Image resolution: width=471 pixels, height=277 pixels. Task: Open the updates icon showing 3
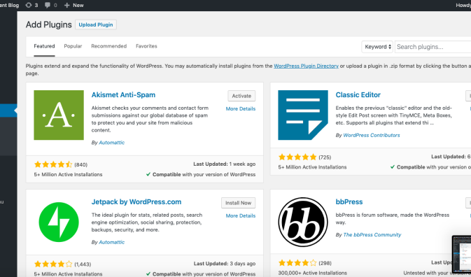coord(31,5)
